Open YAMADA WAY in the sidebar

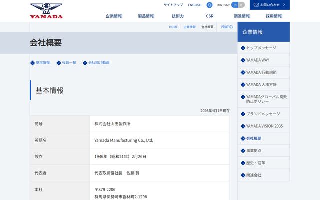click(263, 60)
